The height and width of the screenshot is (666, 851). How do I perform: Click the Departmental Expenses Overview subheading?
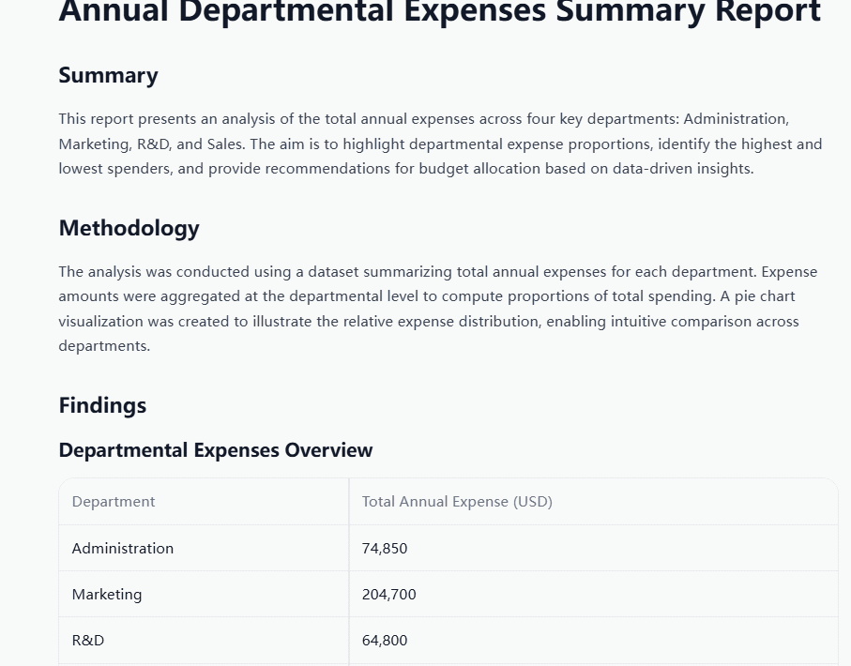click(x=215, y=450)
